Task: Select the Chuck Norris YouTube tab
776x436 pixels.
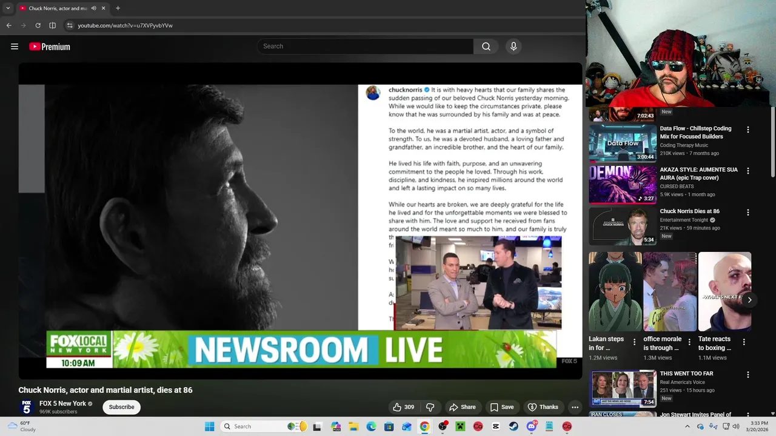Action: (x=62, y=8)
